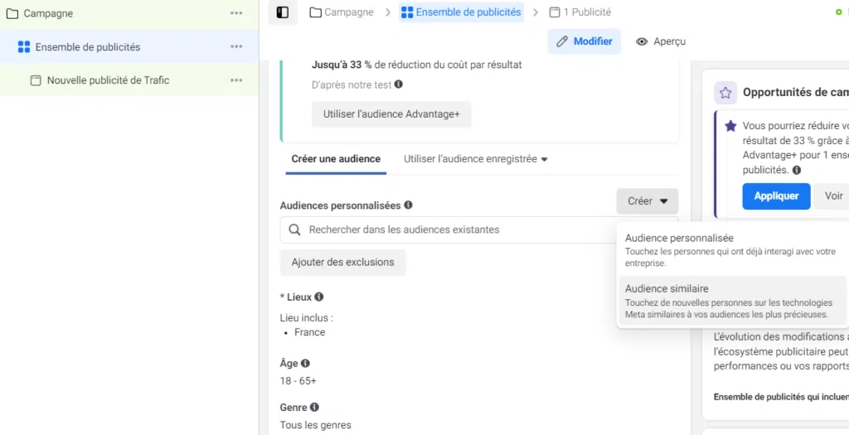Select Ensemble de publicités in sidebar tree
This screenshot has height=435, width=849.
tap(129, 46)
